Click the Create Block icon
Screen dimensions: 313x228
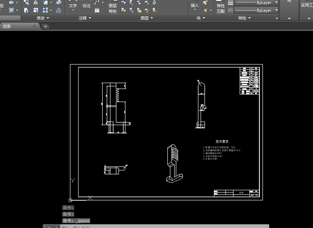click(x=205, y=2)
